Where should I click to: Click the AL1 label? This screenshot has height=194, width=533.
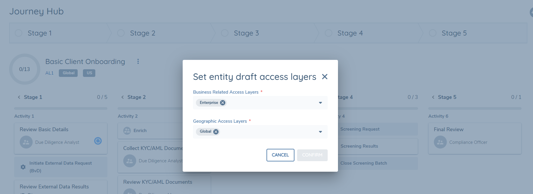[49, 73]
